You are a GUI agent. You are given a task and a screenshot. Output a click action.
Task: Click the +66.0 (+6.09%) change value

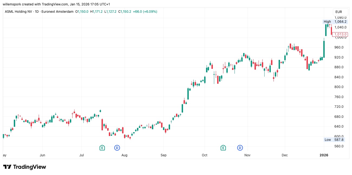coord(145,12)
